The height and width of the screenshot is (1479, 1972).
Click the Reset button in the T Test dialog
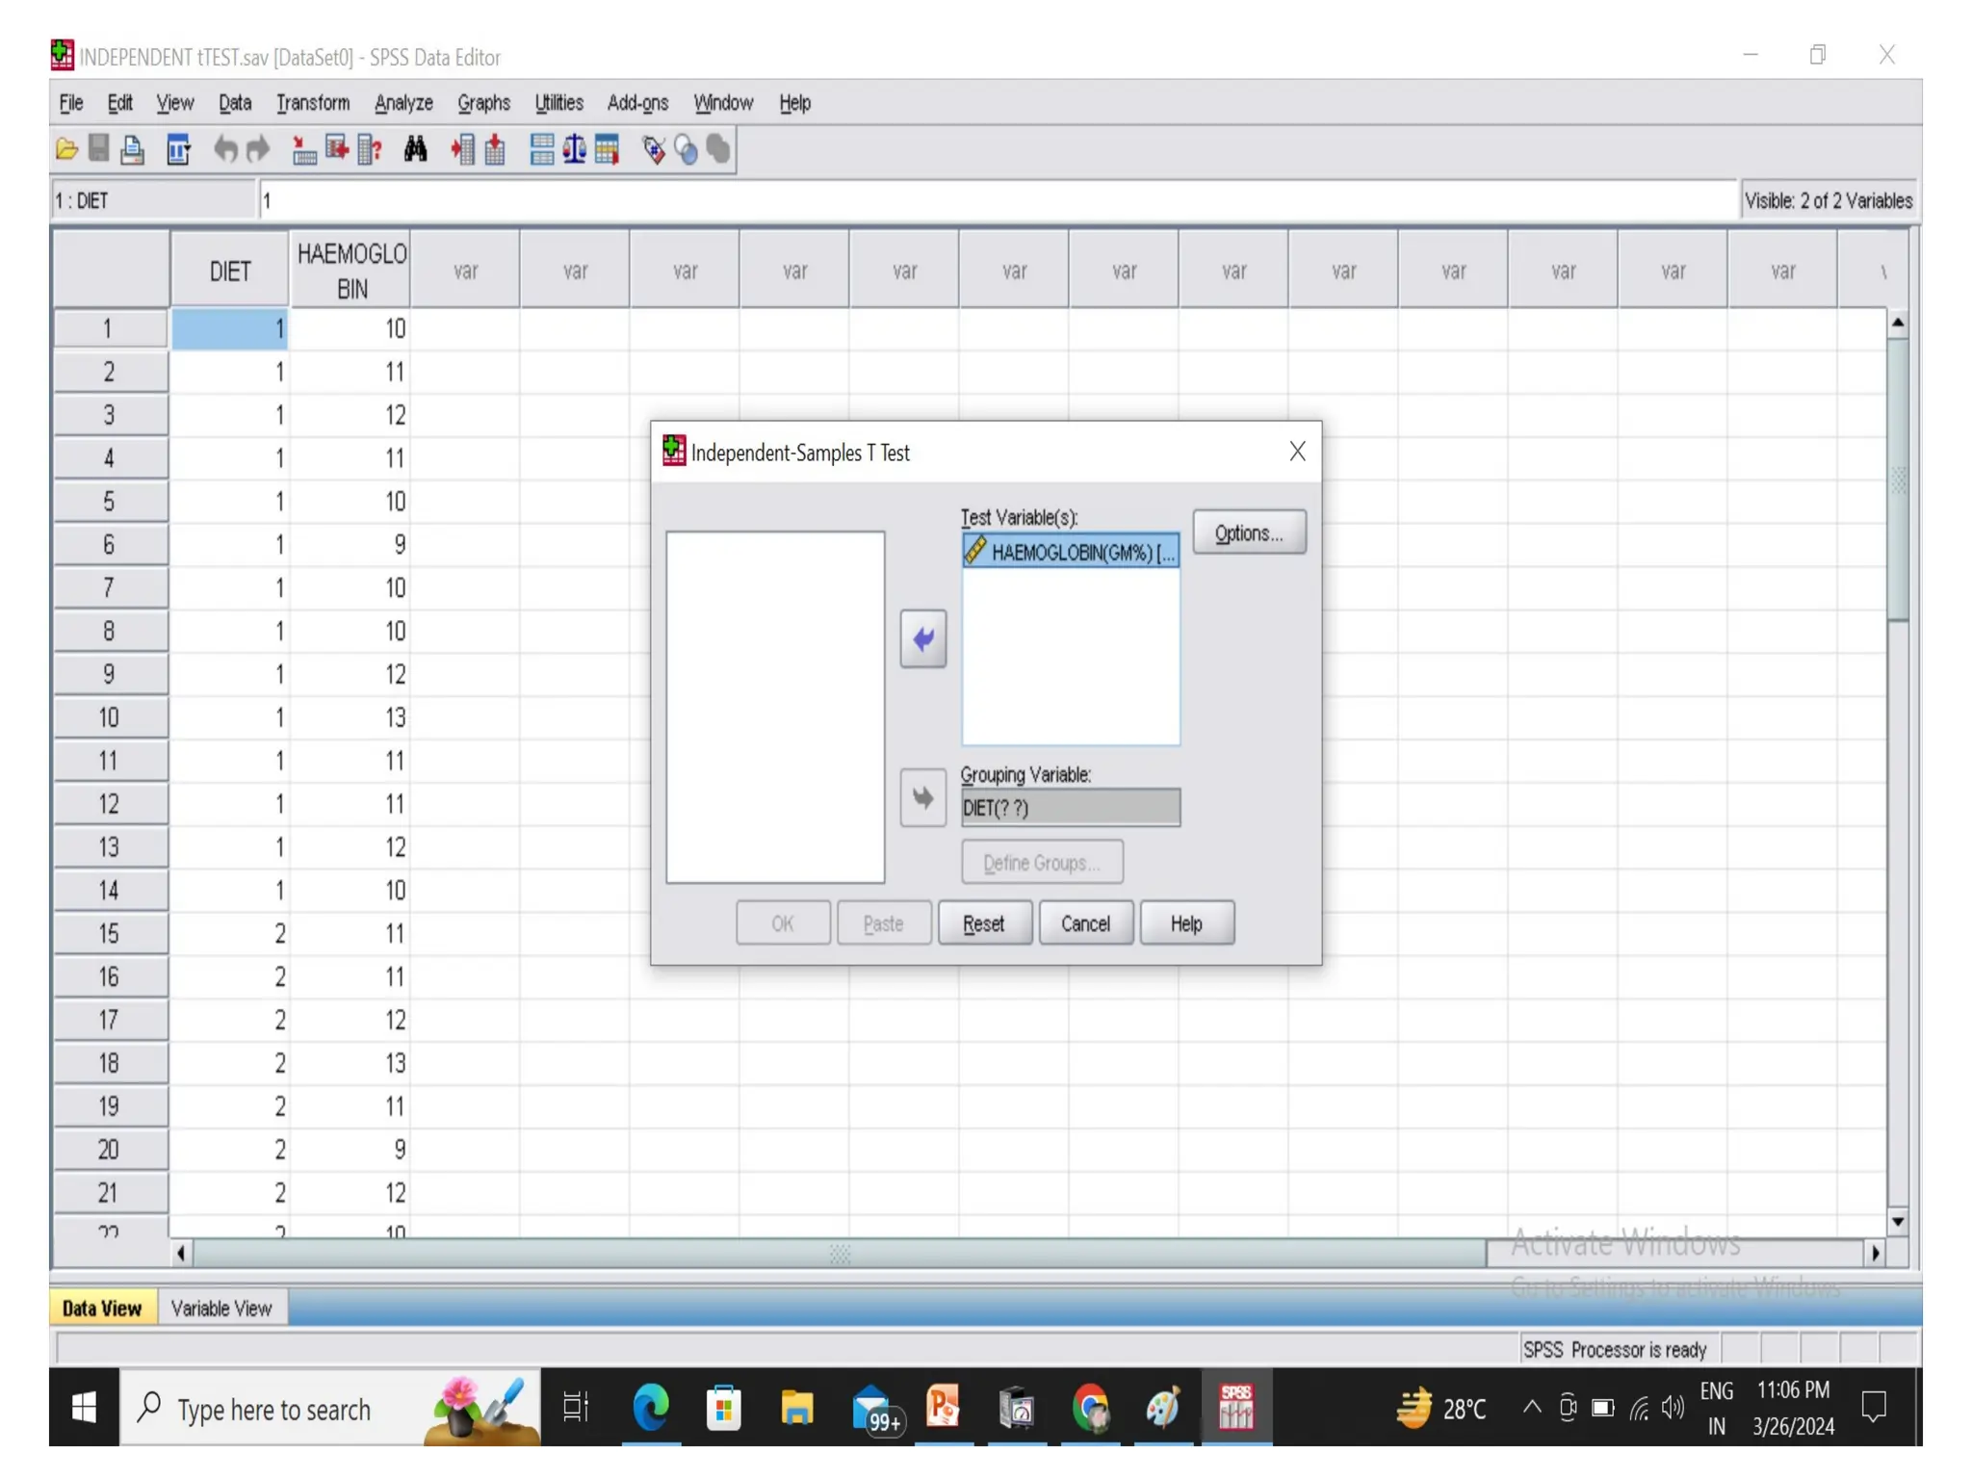(x=983, y=923)
